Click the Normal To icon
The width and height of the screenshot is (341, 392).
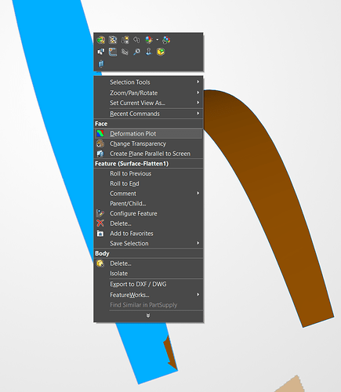click(149, 52)
